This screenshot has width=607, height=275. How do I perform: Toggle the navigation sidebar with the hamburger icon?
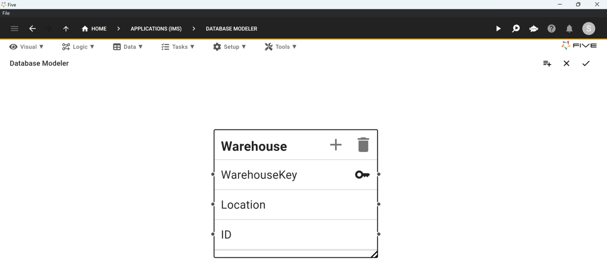(x=15, y=28)
